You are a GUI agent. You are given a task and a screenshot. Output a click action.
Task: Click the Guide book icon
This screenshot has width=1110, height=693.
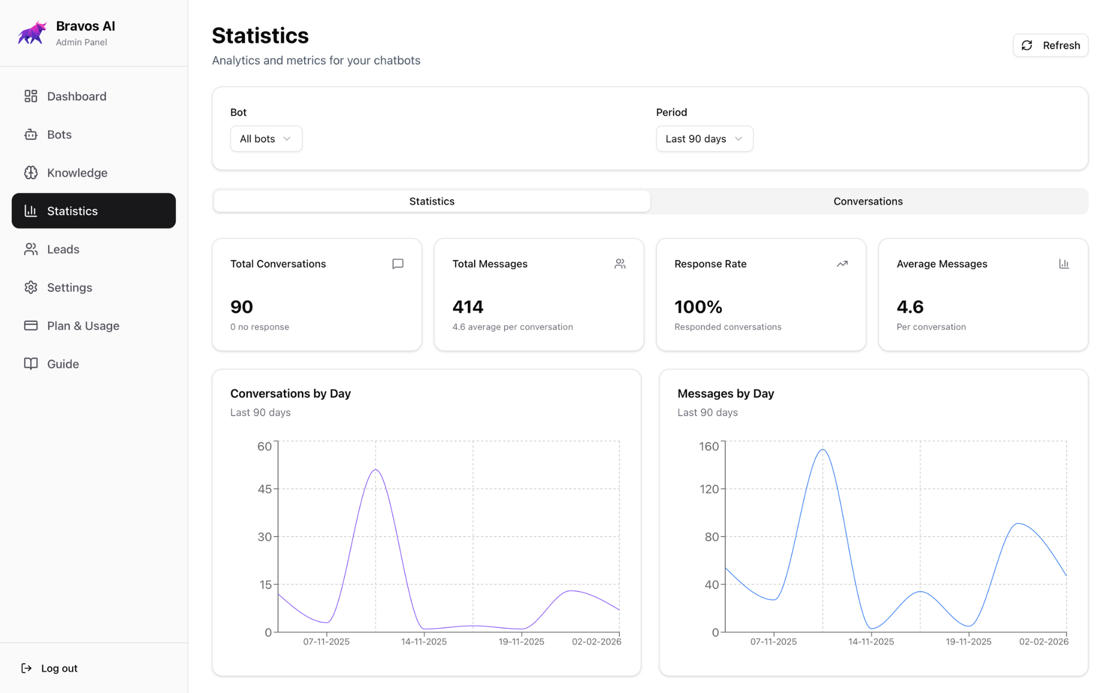coord(31,364)
